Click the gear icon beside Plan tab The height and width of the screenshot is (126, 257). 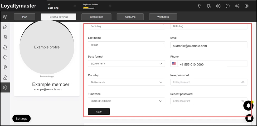[5, 17]
